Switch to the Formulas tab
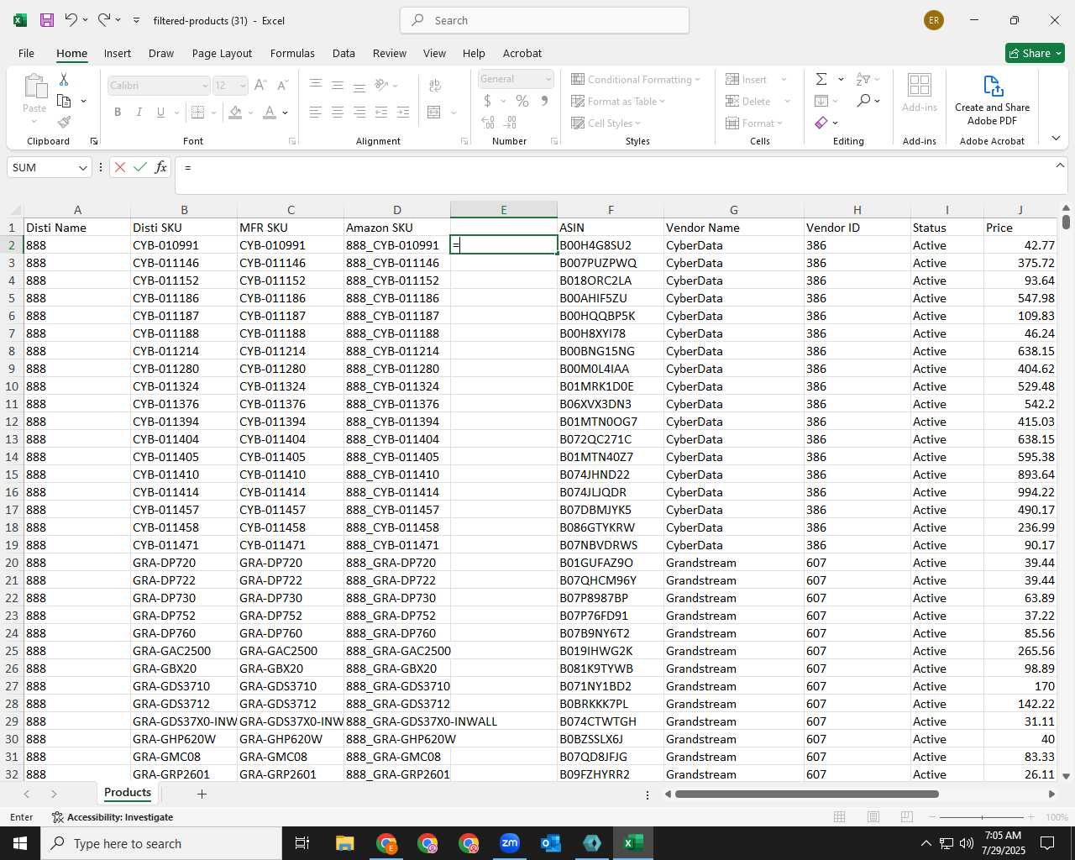The height and width of the screenshot is (860, 1075). [292, 53]
